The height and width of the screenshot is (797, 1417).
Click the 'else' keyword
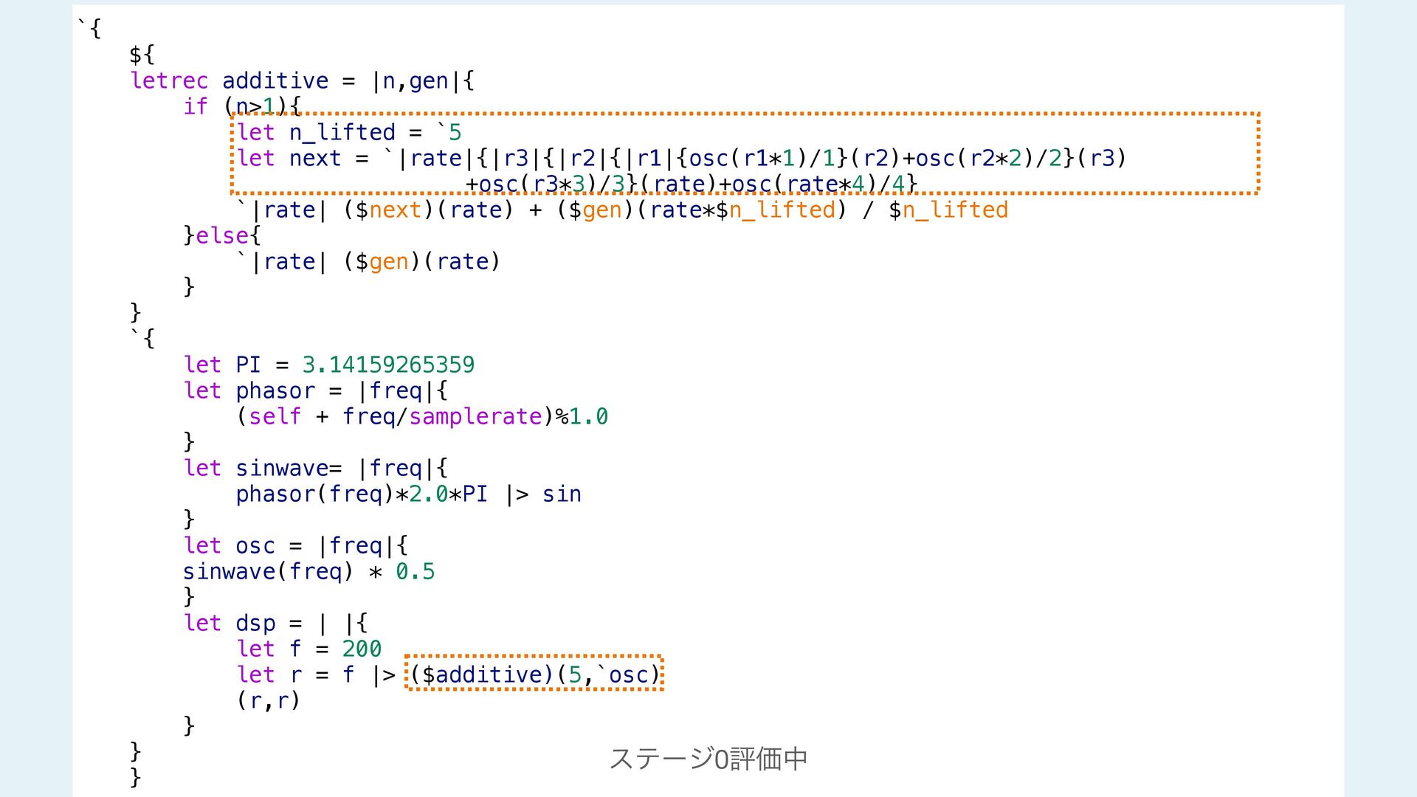pos(222,235)
